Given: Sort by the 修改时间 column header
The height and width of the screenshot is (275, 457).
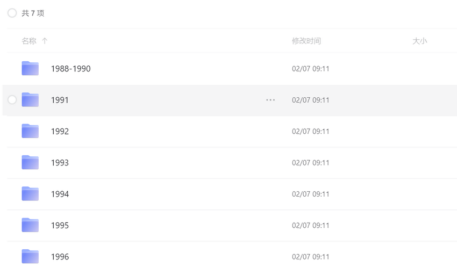Looking at the screenshot, I should point(306,41).
